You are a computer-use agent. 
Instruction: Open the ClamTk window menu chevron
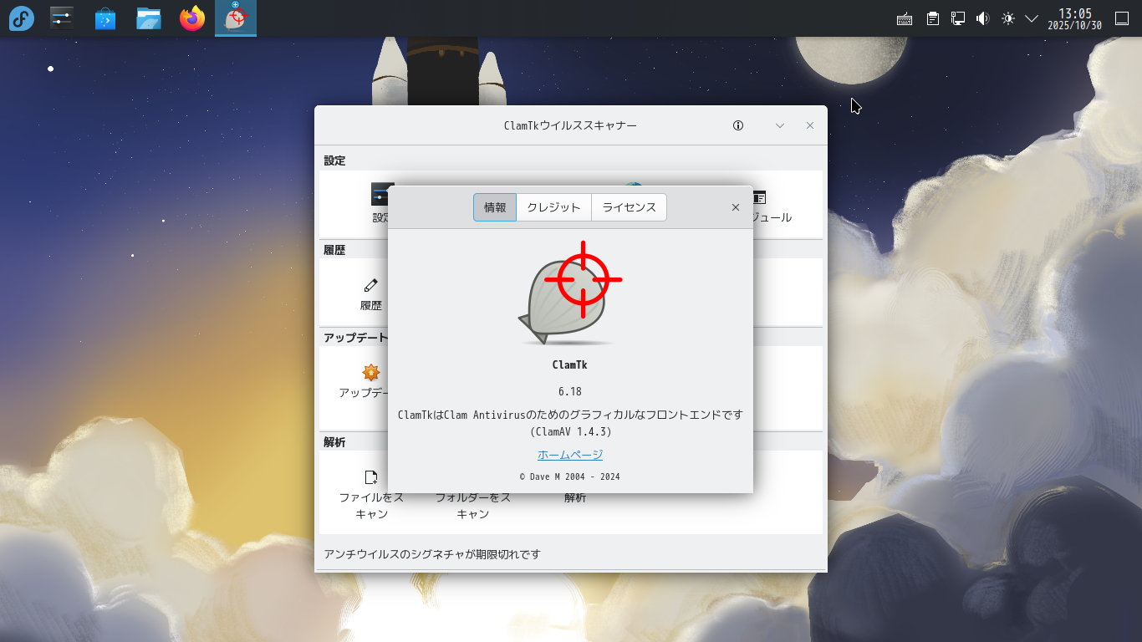click(779, 125)
